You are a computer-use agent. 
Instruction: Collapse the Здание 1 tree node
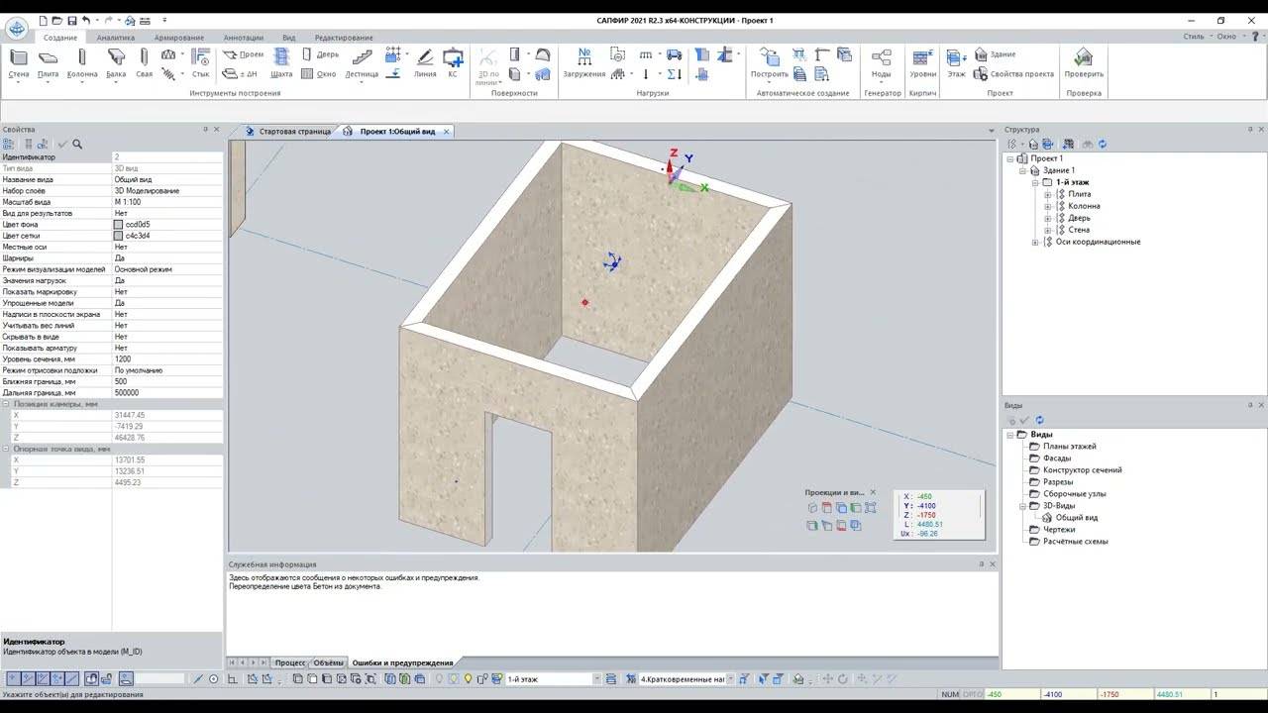(x=1023, y=170)
